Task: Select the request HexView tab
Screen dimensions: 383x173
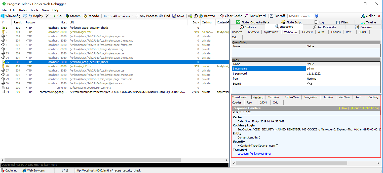Action: [307, 32]
